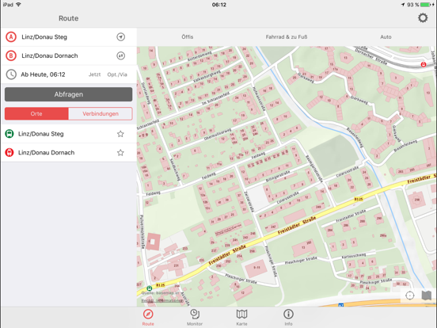Viewport: 437px width, 328px height.
Task: Favorite Linz/Donau Dornach with star
Action: (x=120, y=153)
